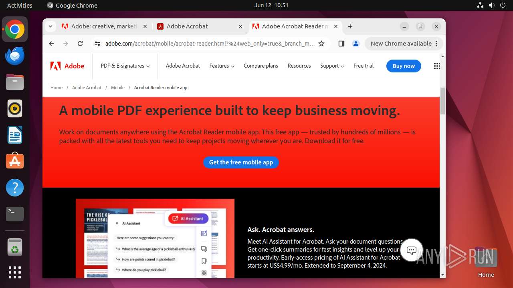
Task: Click the address bar URL field
Action: click(210, 44)
